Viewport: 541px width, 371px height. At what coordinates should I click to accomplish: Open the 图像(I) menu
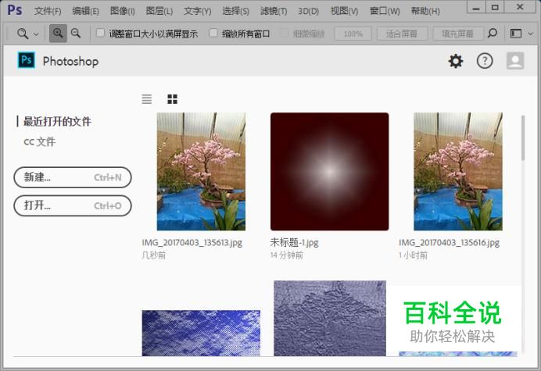123,11
